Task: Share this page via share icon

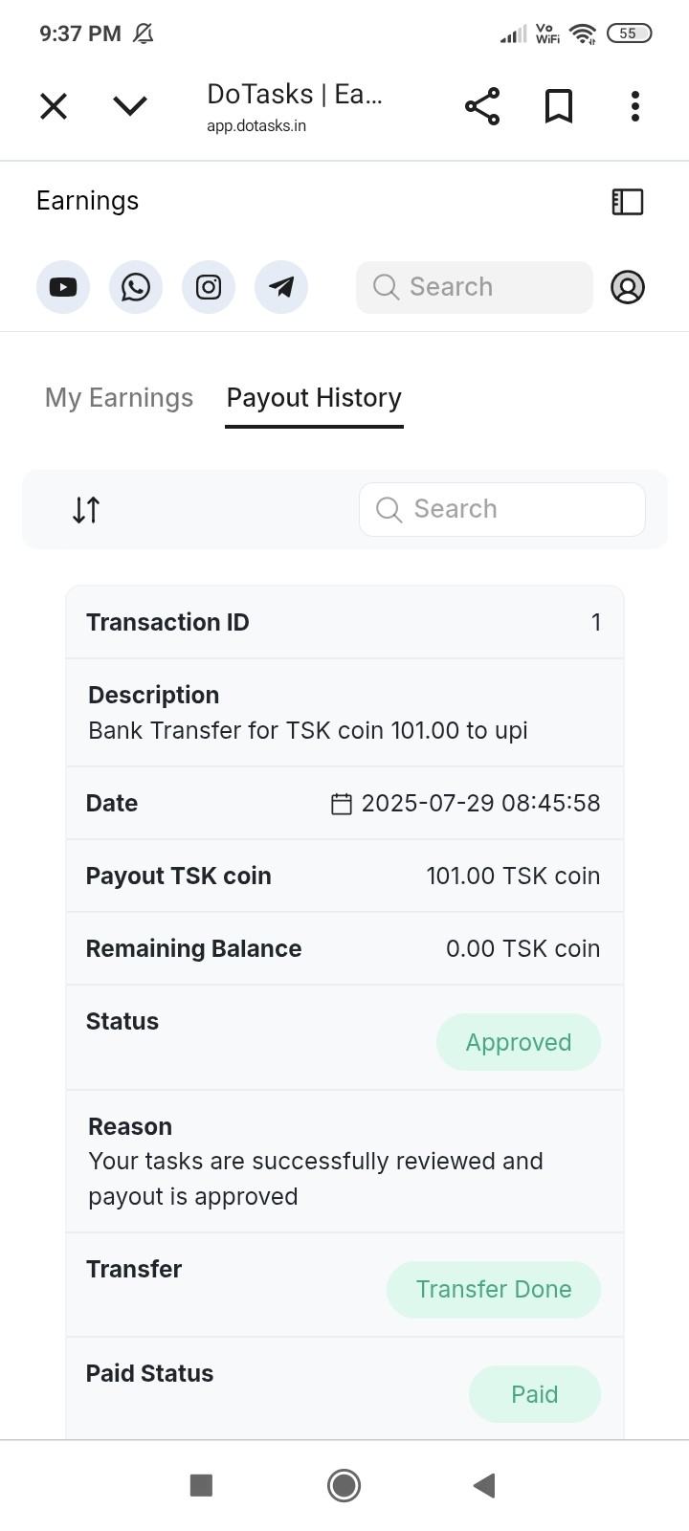Action: tap(482, 106)
